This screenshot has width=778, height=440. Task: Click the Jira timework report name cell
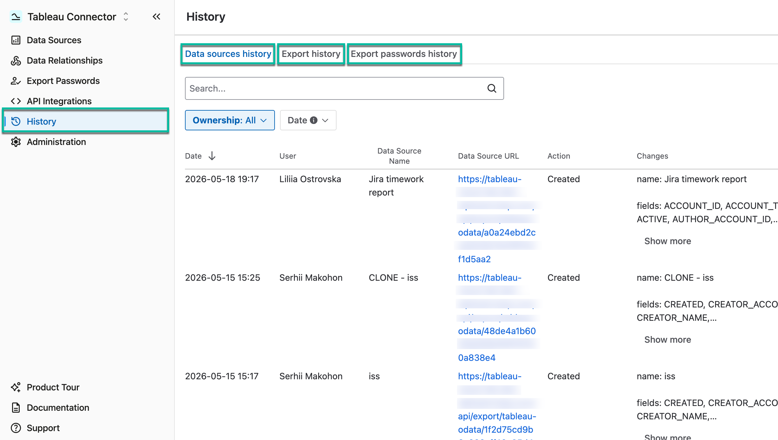(x=396, y=186)
